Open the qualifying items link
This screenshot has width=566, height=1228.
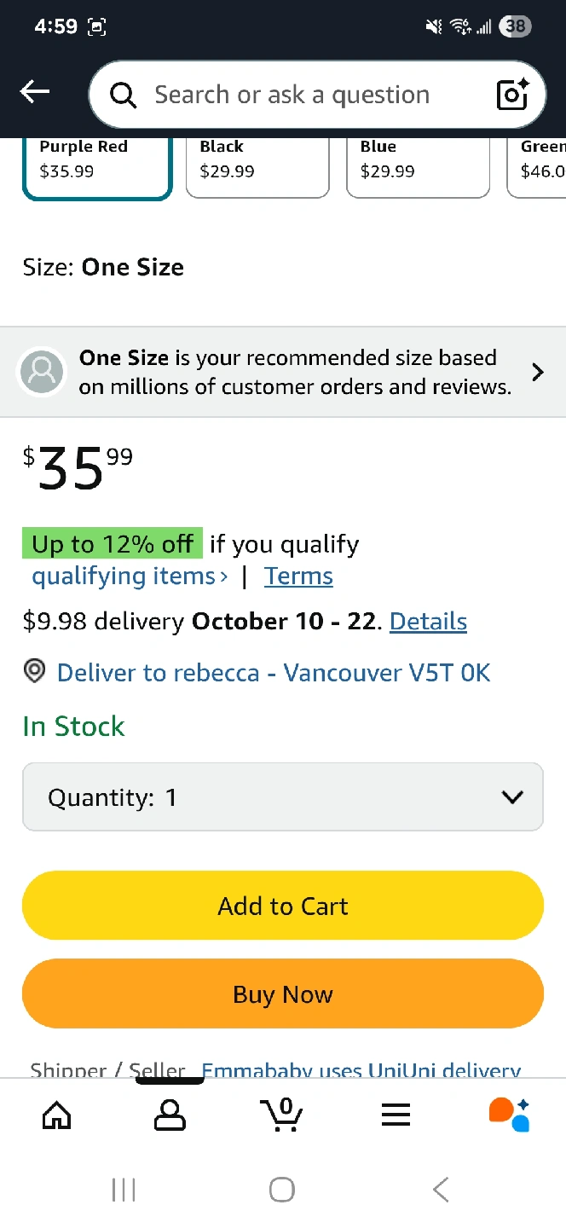(130, 576)
